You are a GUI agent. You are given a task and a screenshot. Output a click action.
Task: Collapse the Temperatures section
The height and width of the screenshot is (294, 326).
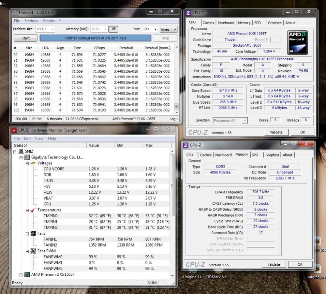click(x=27, y=211)
